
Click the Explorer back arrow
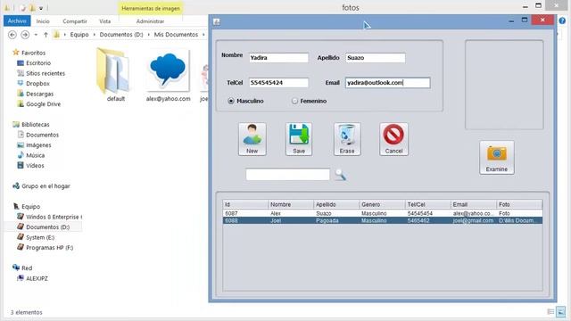(x=12, y=35)
